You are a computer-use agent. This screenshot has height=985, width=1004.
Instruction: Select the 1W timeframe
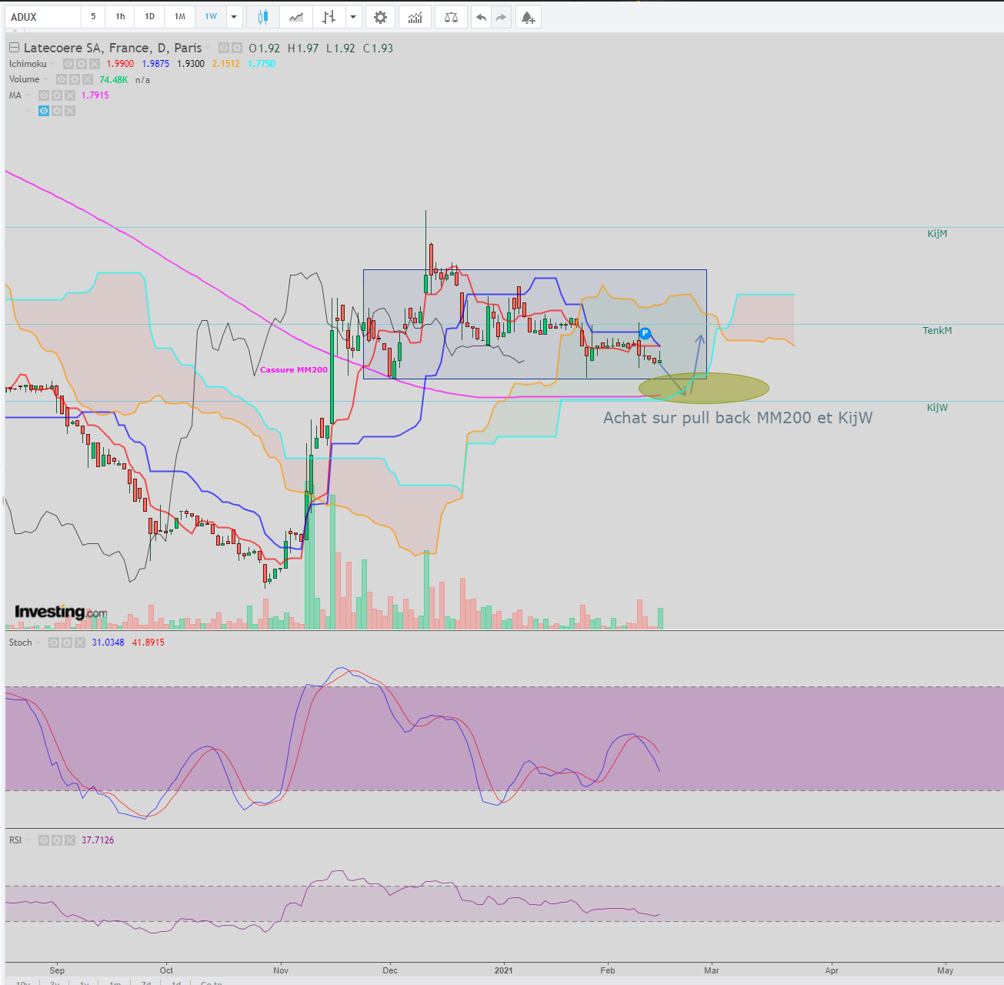[x=211, y=17]
